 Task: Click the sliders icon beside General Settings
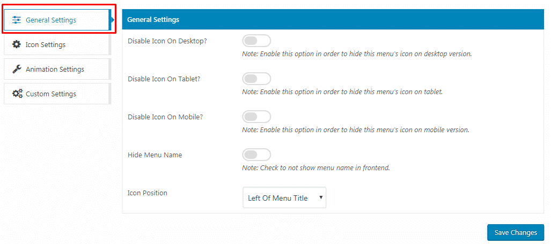coord(16,20)
